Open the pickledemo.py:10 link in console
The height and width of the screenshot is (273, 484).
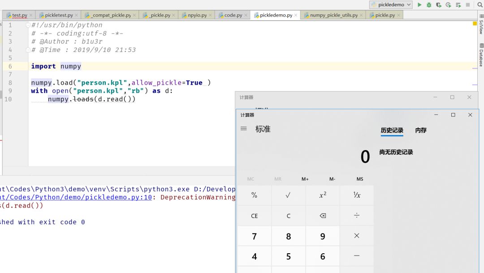pos(76,197)
